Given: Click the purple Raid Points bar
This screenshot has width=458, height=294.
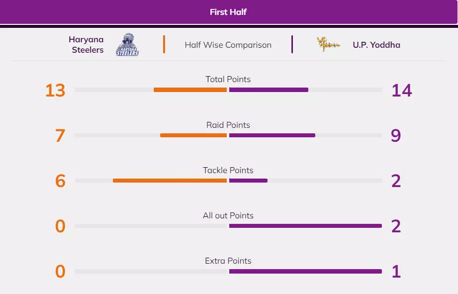Looking at the screenshot, I should coord(272,135).
